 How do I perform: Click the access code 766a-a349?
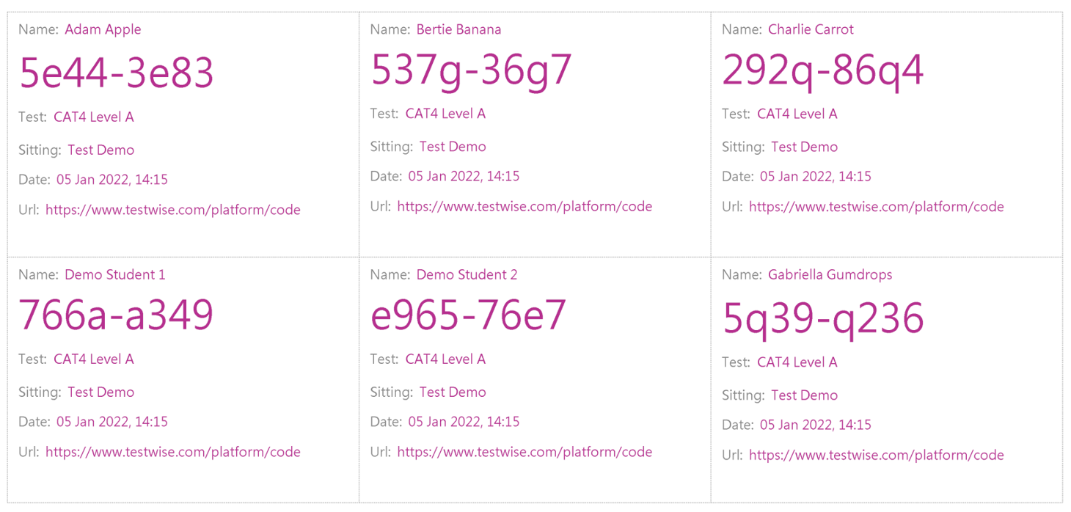tap(116, 315)
